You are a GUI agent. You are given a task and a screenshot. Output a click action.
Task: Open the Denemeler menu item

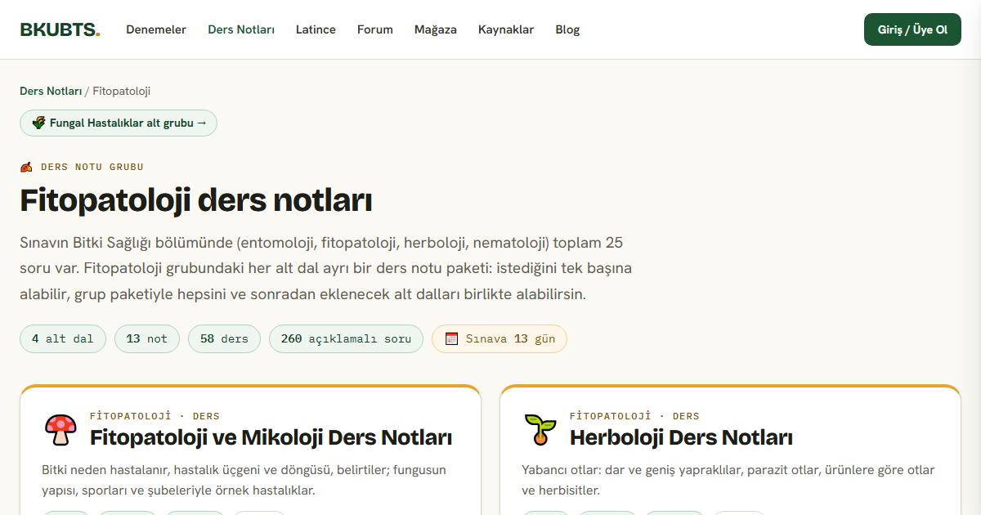tap(156, 29)
